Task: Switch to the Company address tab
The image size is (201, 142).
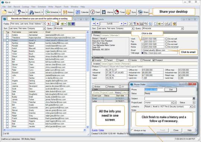Action: [105, 35]
